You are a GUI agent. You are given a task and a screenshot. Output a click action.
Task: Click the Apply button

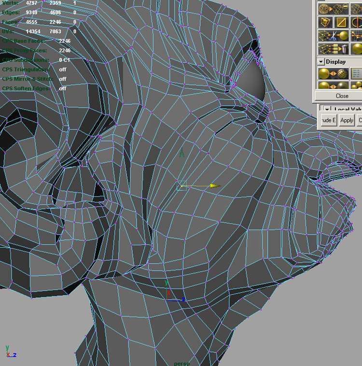click(347, 120)
